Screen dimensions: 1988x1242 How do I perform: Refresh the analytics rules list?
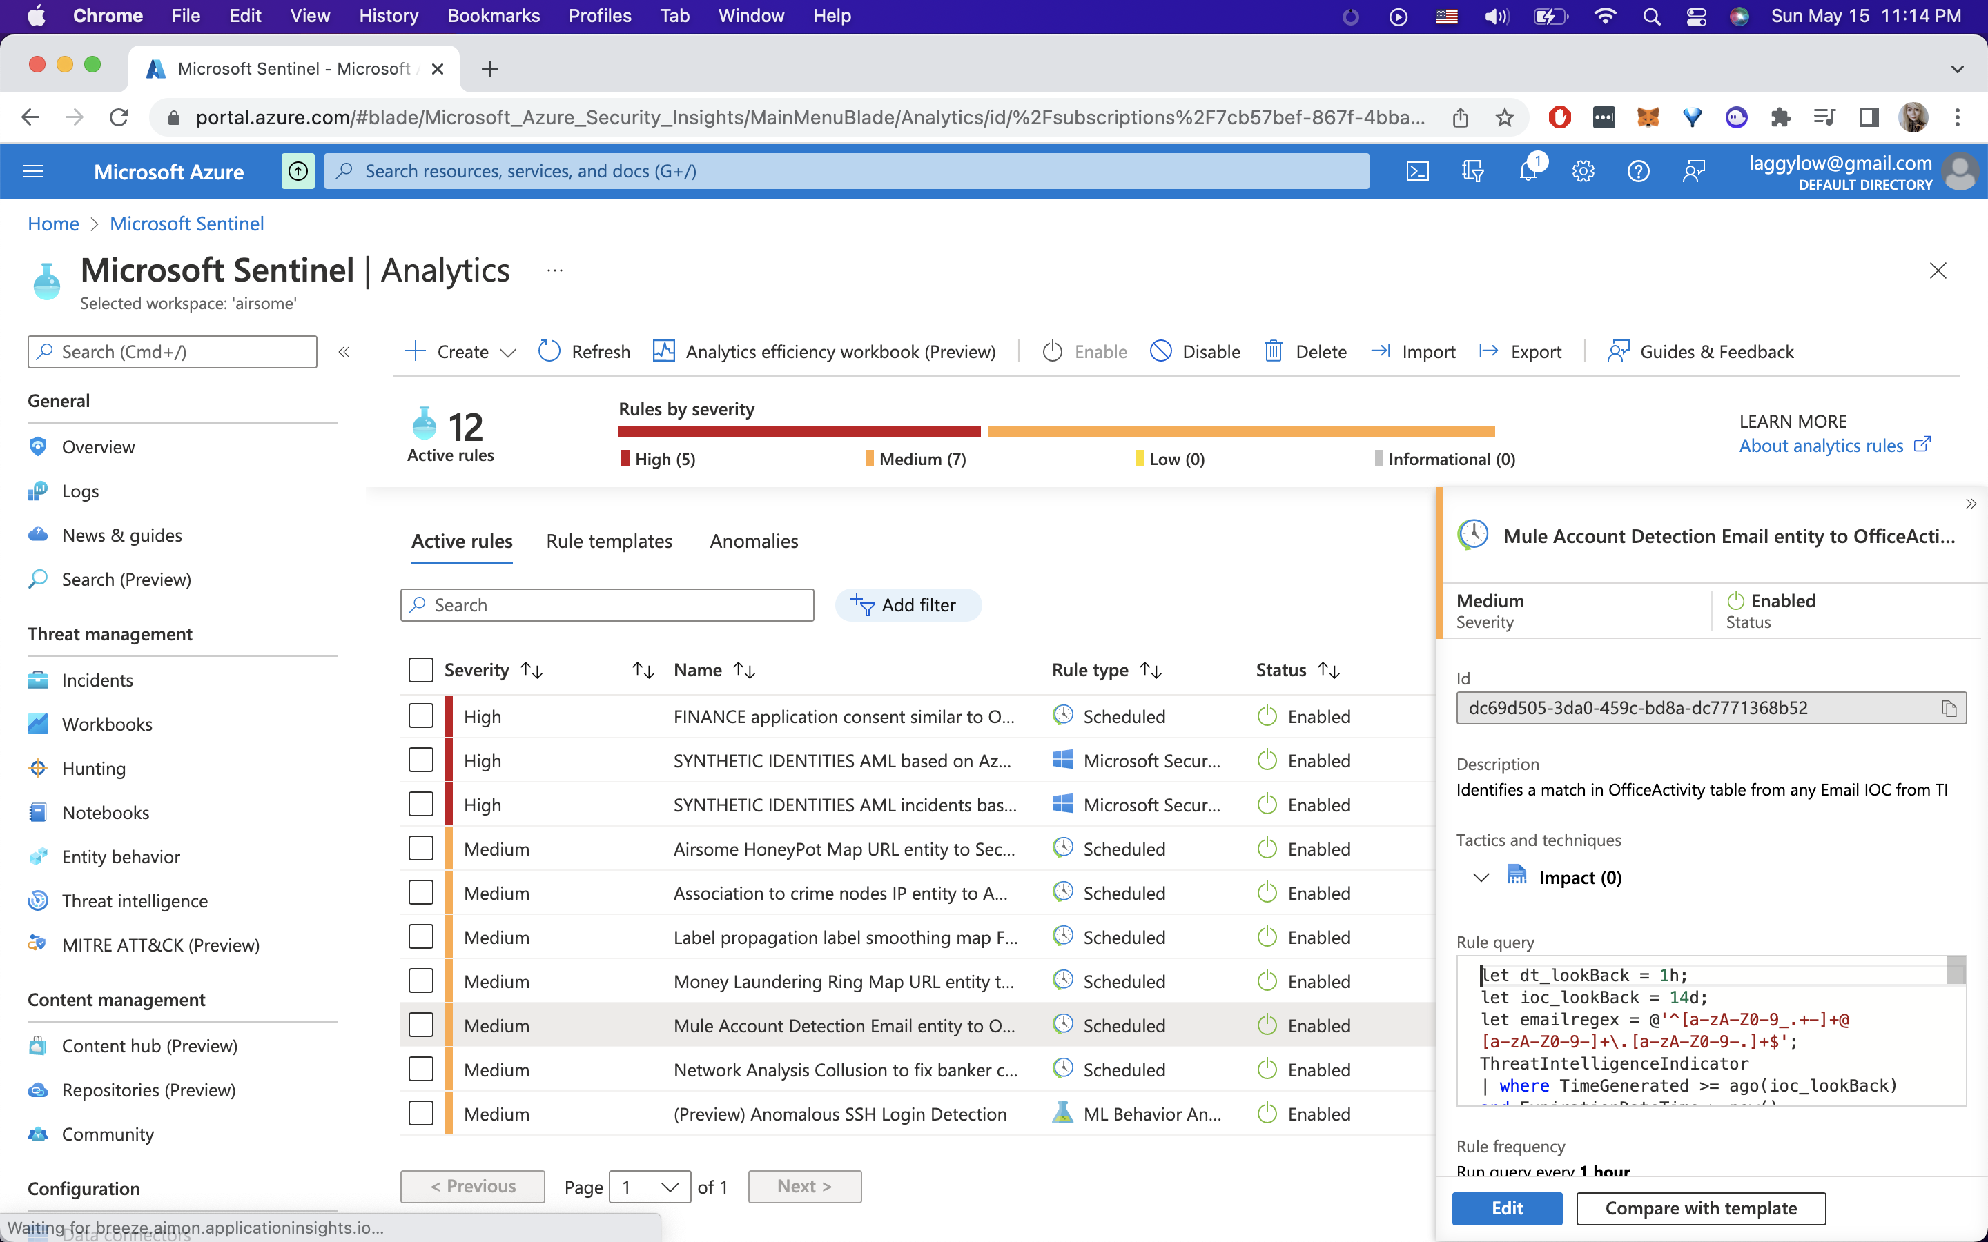coord(584,352)
